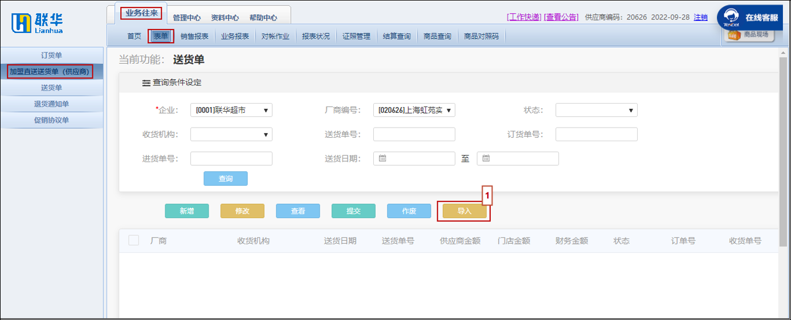This screenshot has height=320, width=791.
Task: Click the 查询 button
Action: 226,179
